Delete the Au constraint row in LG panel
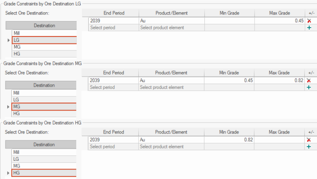Viewport: 317px width, 179px height. [309, 21]
